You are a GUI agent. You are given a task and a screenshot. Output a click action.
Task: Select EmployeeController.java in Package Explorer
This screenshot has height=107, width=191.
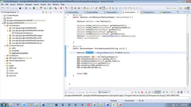click(23, 33)
